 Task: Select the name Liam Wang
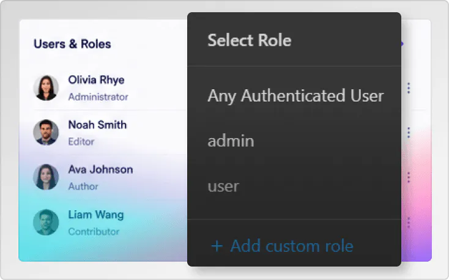(96, 215)
